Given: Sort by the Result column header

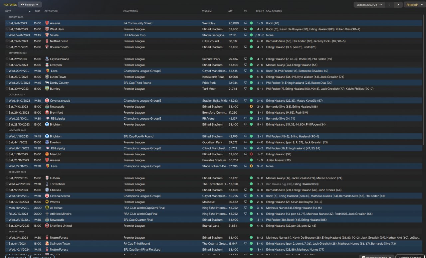Looking at the screenshot, I should 260,11.
